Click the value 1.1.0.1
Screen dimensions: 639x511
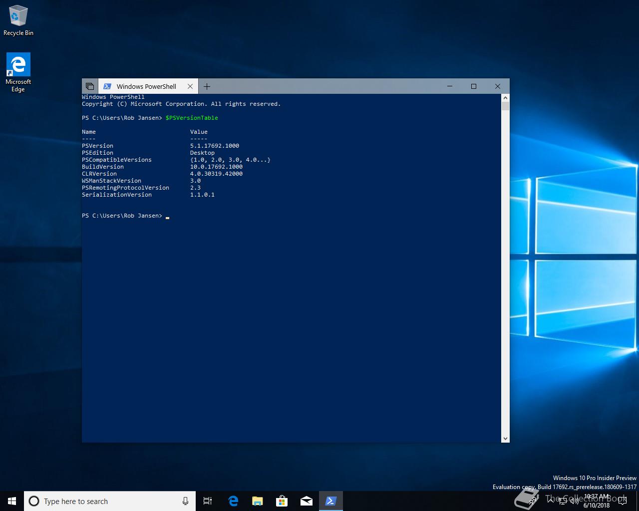[x=202, y=195]
